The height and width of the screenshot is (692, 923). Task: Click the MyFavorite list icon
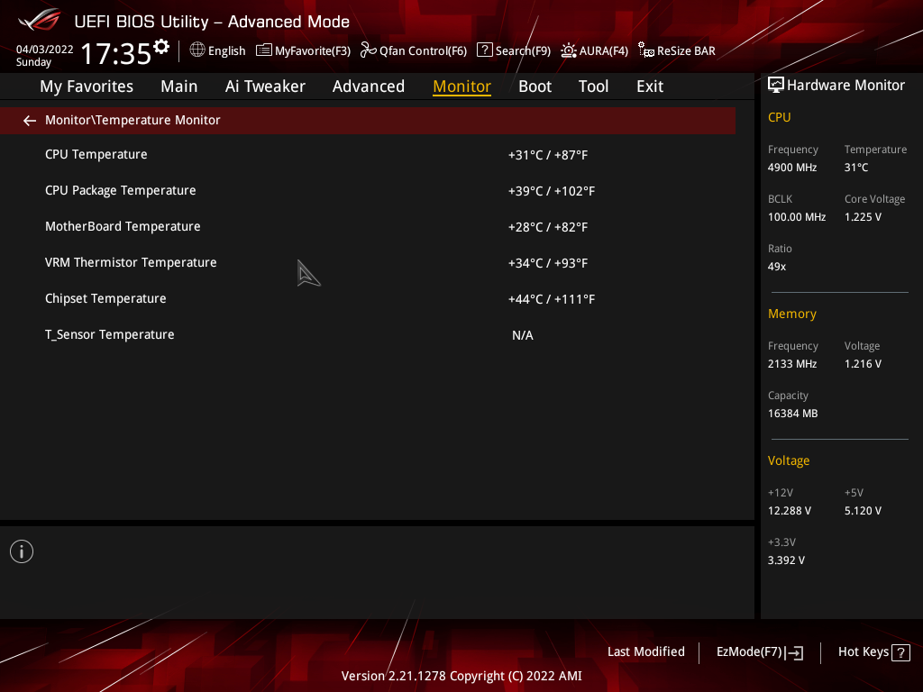point(264,50)
